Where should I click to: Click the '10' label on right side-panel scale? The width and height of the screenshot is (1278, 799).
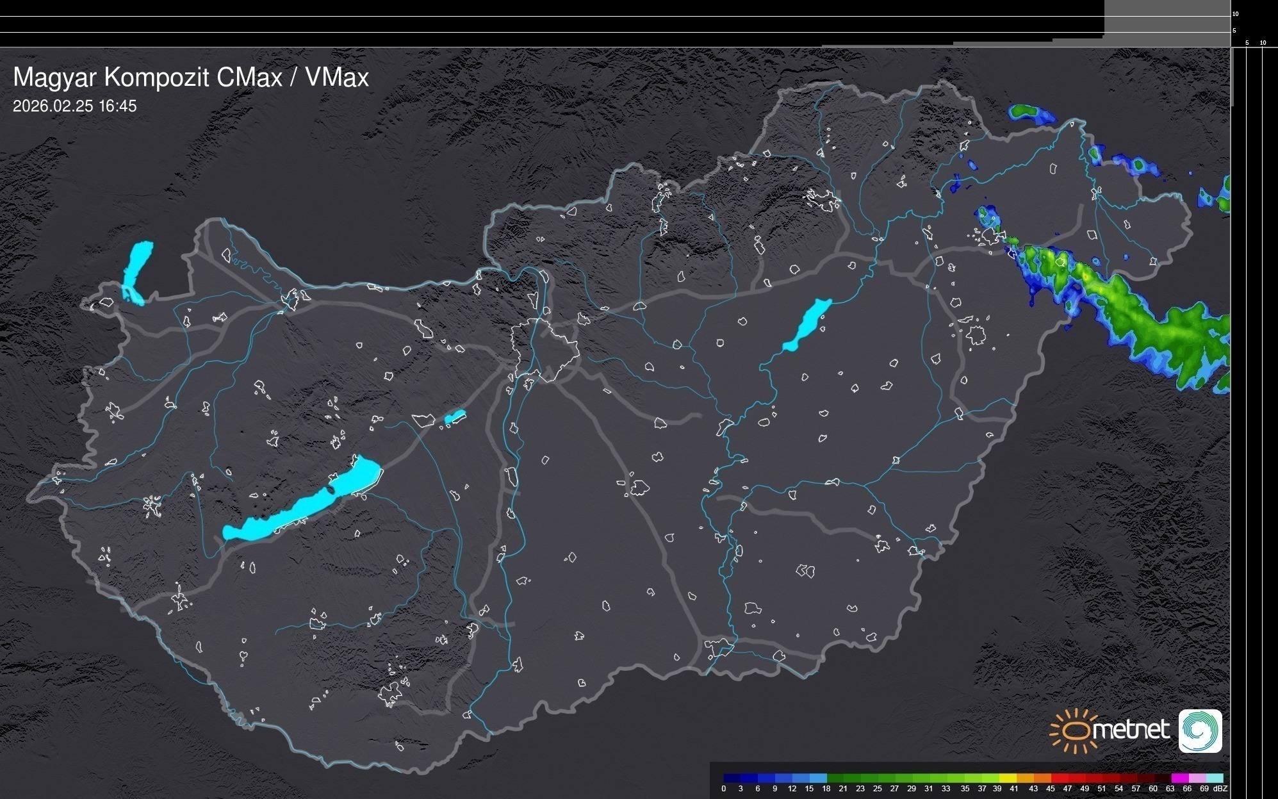point(1263,43)
